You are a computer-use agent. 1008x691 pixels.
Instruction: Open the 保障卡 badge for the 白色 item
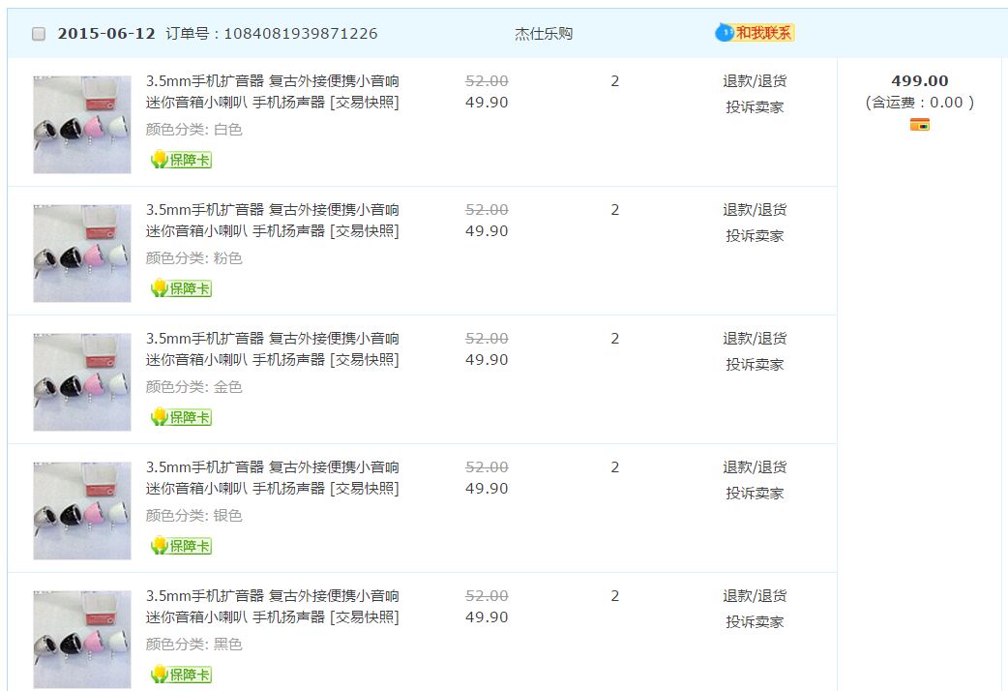click(181, 160)
